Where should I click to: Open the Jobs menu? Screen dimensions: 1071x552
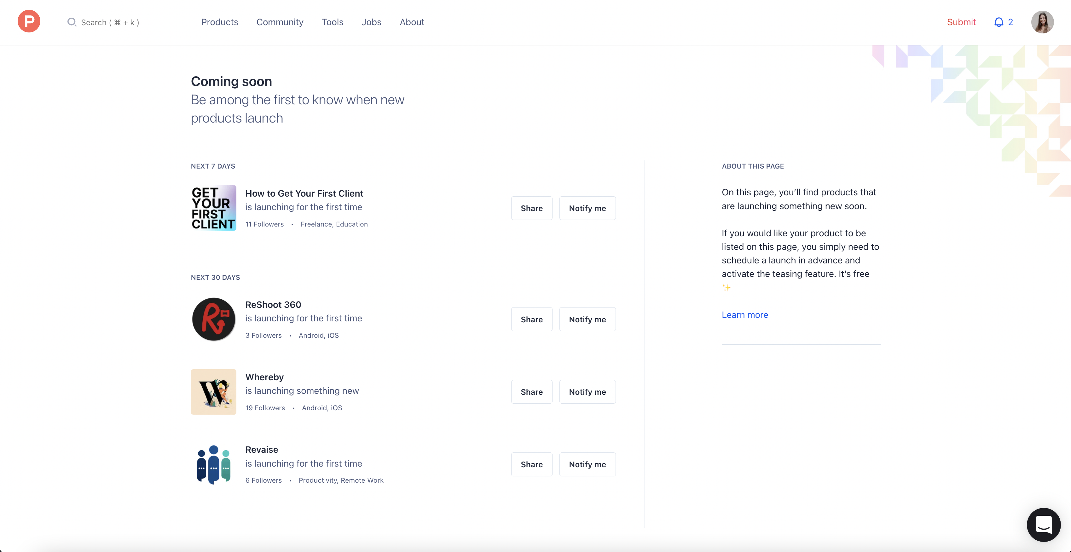tap(371, 22)
